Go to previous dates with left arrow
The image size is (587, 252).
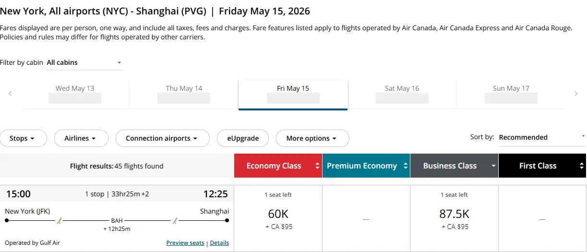point(10,94)
